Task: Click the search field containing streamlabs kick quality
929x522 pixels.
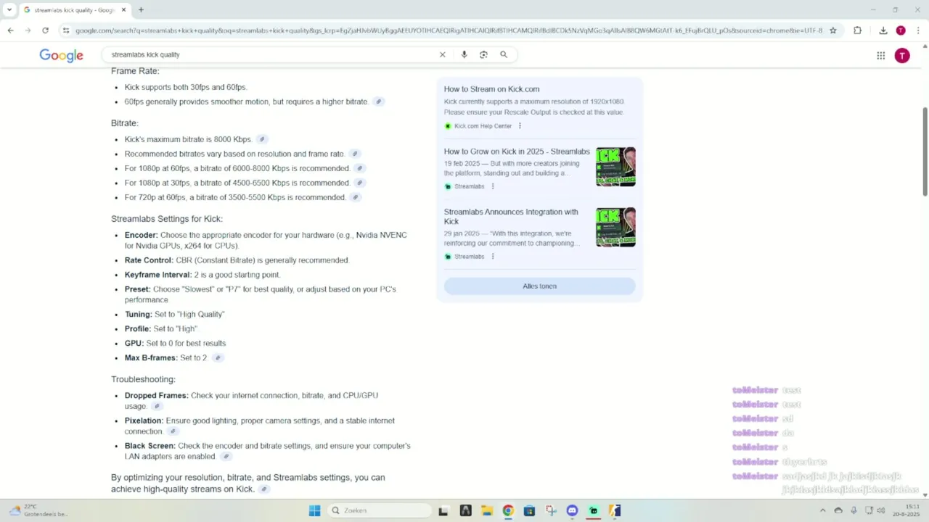Action: 269,54
